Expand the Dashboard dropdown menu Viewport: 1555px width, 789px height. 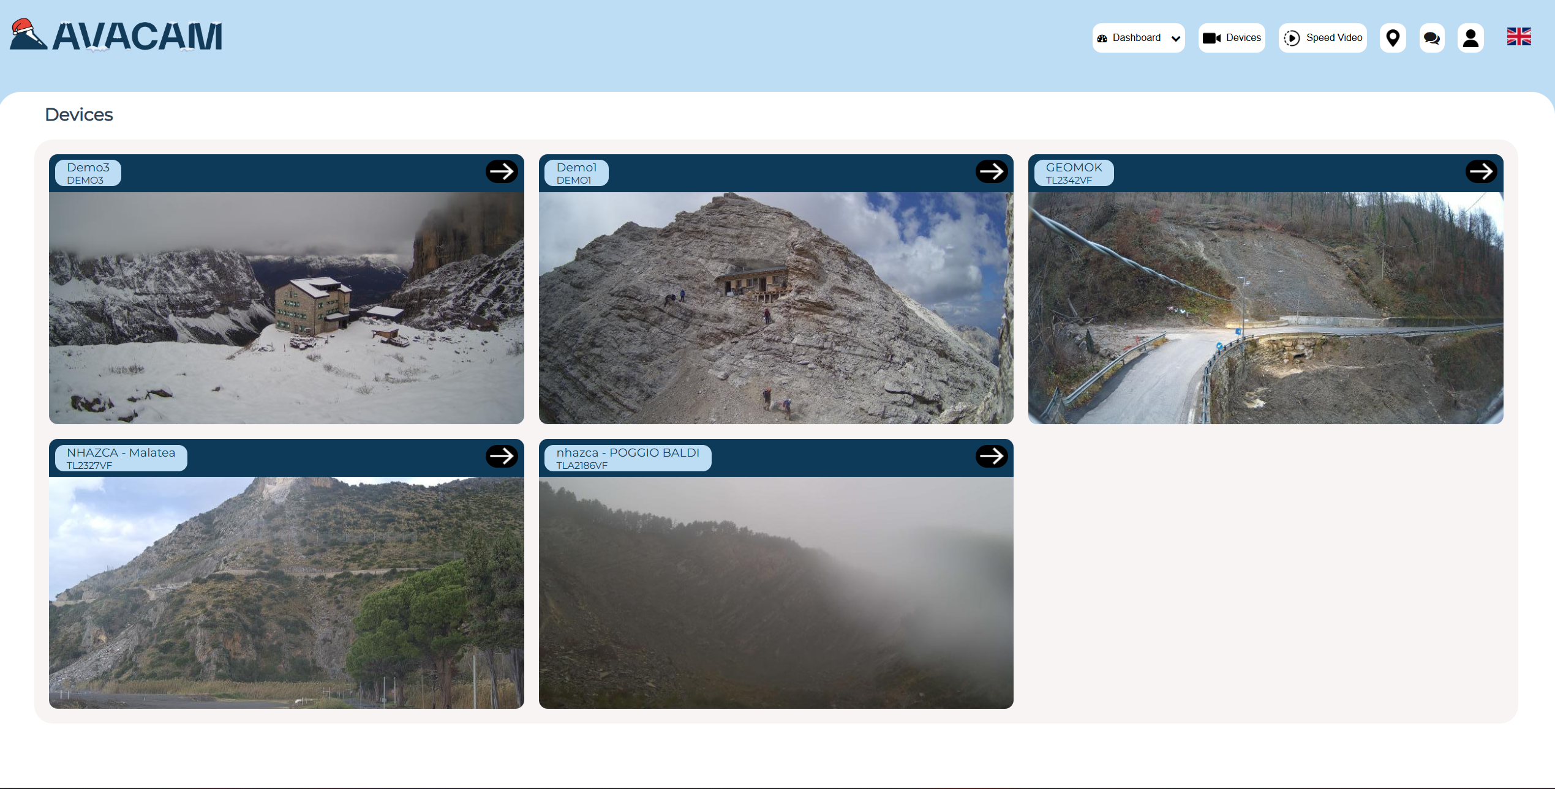click(x=1135, y=38)
